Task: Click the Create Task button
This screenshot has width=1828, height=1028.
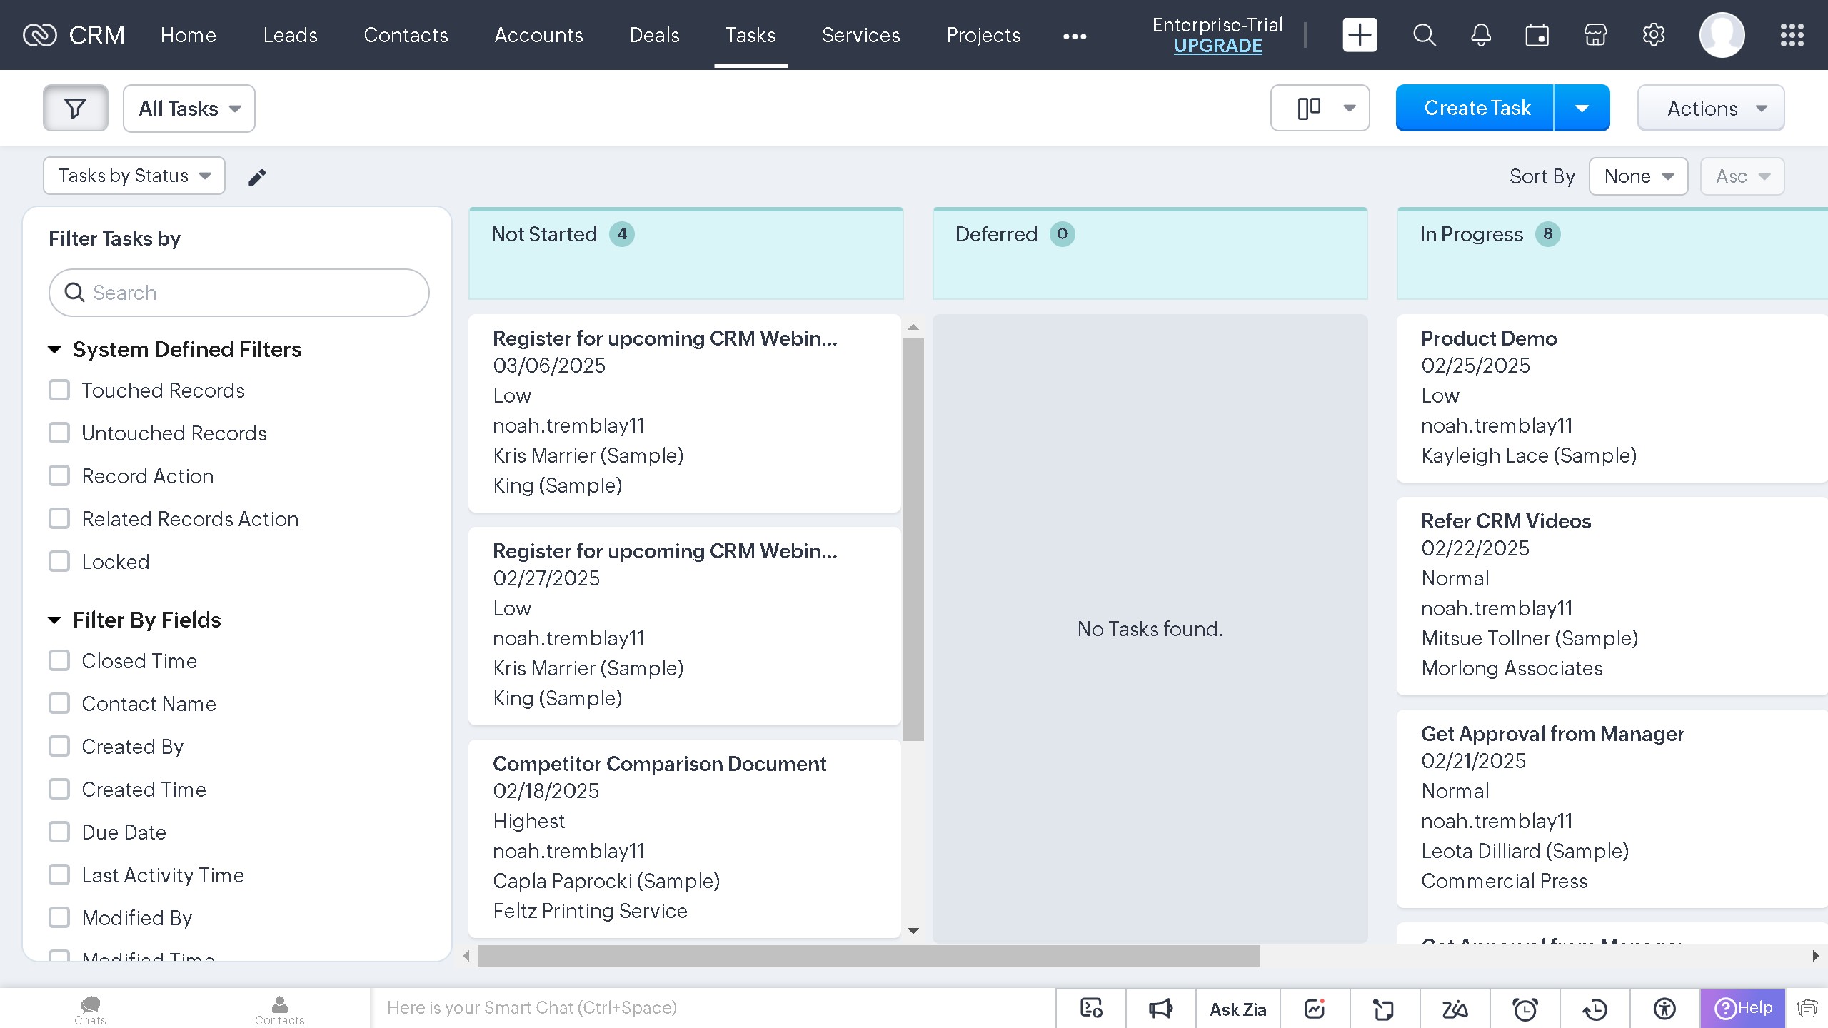Action: pos(1477,109)
